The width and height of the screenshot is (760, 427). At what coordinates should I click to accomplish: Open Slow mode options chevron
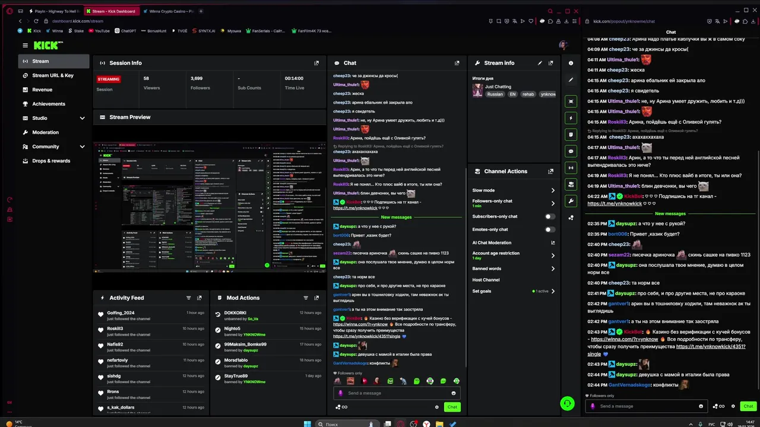(553, 190)
